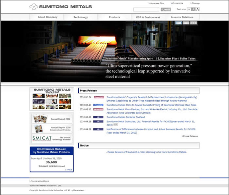Click the PDF icon beside FY2009 results
The width and height of the screenshot is (229, 195).
click(116, 125)
